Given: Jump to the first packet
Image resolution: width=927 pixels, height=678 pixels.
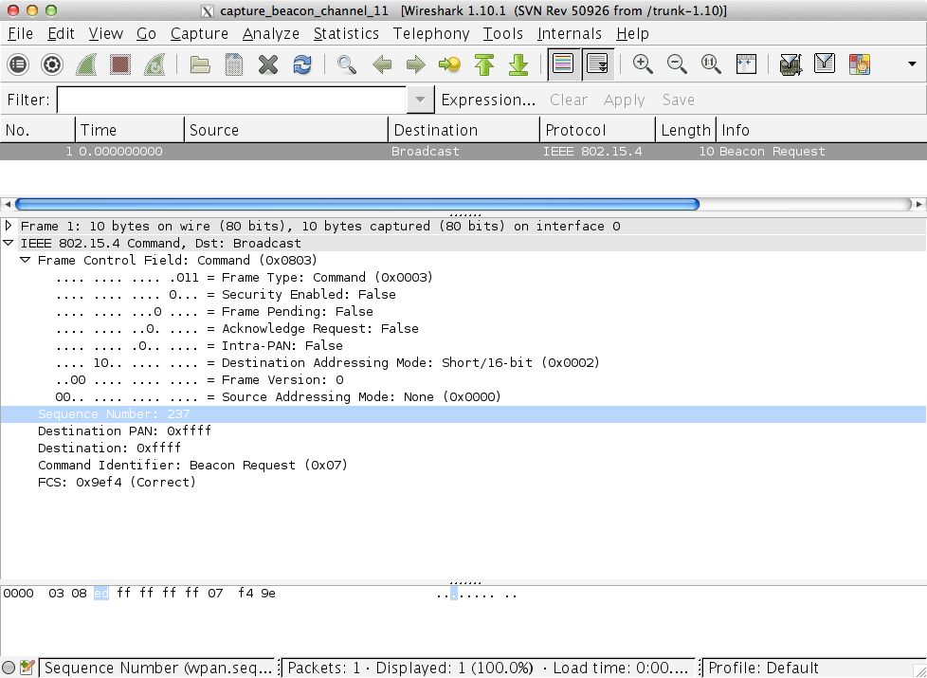Looking at the screenshot, I should click(484, 64).
